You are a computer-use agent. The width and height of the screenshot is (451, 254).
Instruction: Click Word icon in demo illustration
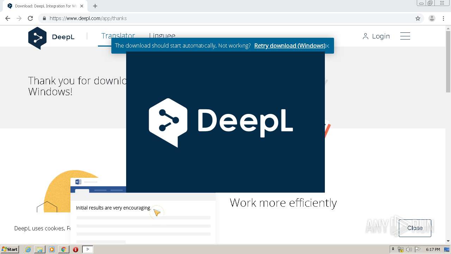pyautogui.click(x=78, y=182)
